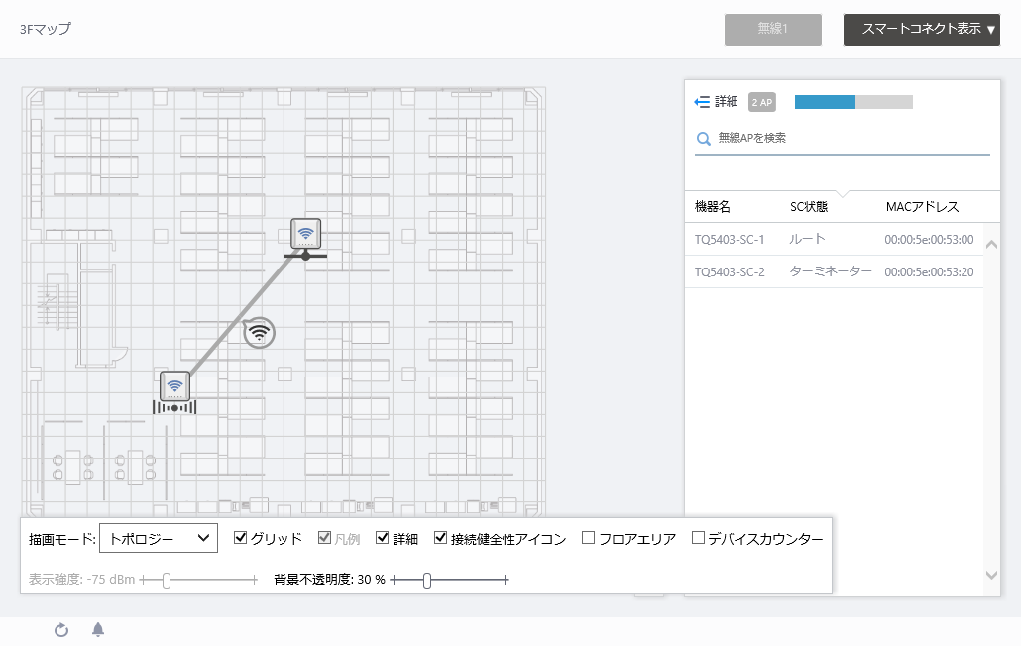Click the refresh icon at bottom
The image size is (1021, 646).
pos(61,630)
